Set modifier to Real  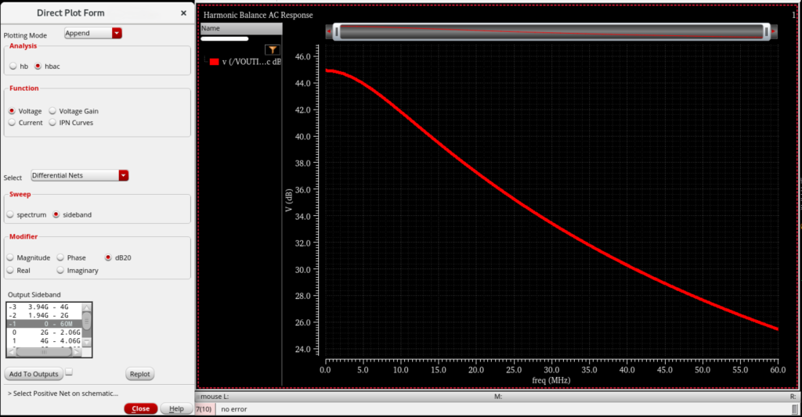coord(10,271)
